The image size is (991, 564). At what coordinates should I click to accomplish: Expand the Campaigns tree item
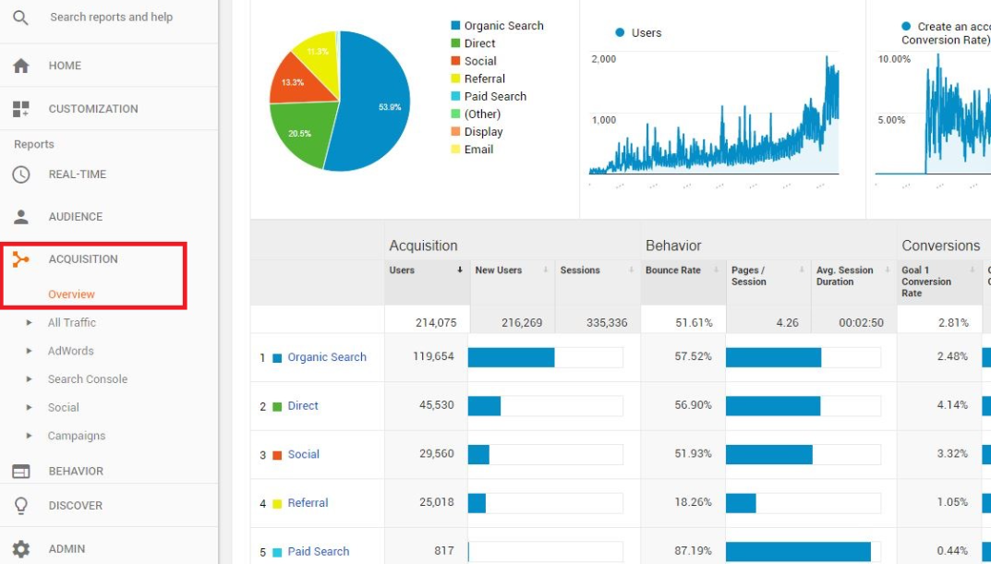click(30, 436)
